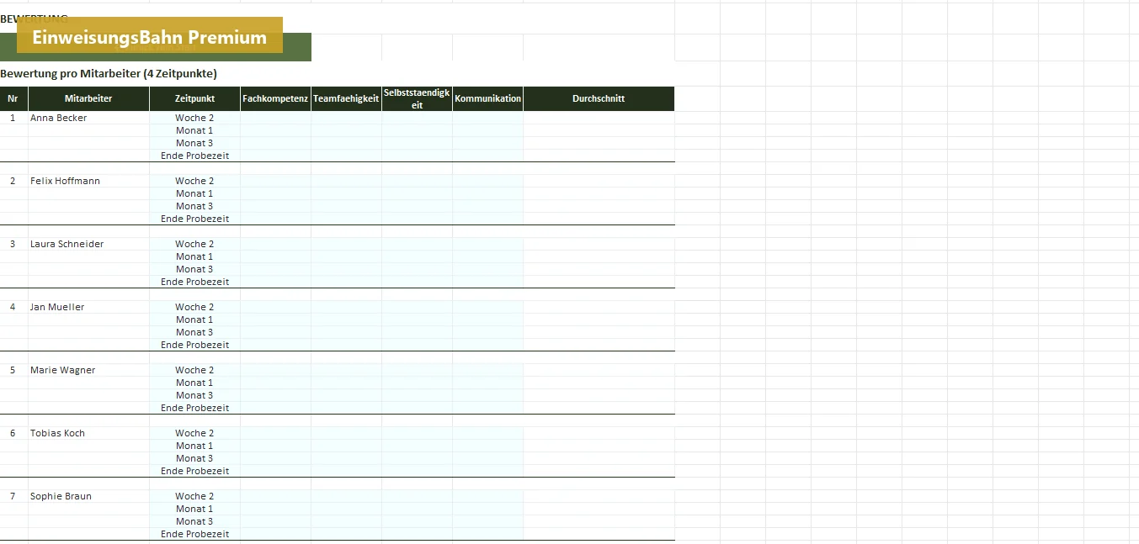Click "Monat 1" in Jan Mueller's block
1139x544 pixels.
[194, 320]
